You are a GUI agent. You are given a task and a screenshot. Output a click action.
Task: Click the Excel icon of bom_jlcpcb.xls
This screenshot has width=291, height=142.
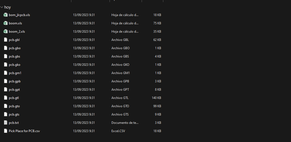[x=5, y=15]
